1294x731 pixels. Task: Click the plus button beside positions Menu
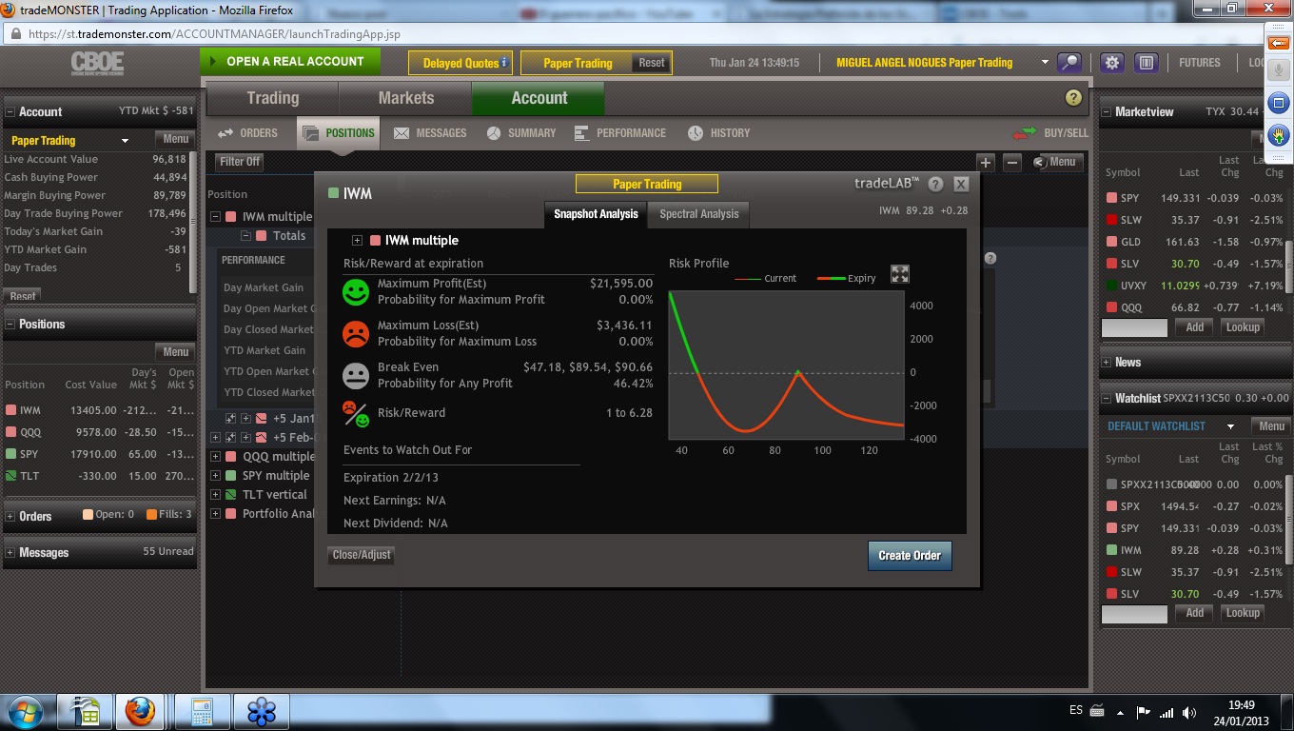pos(986,163)
